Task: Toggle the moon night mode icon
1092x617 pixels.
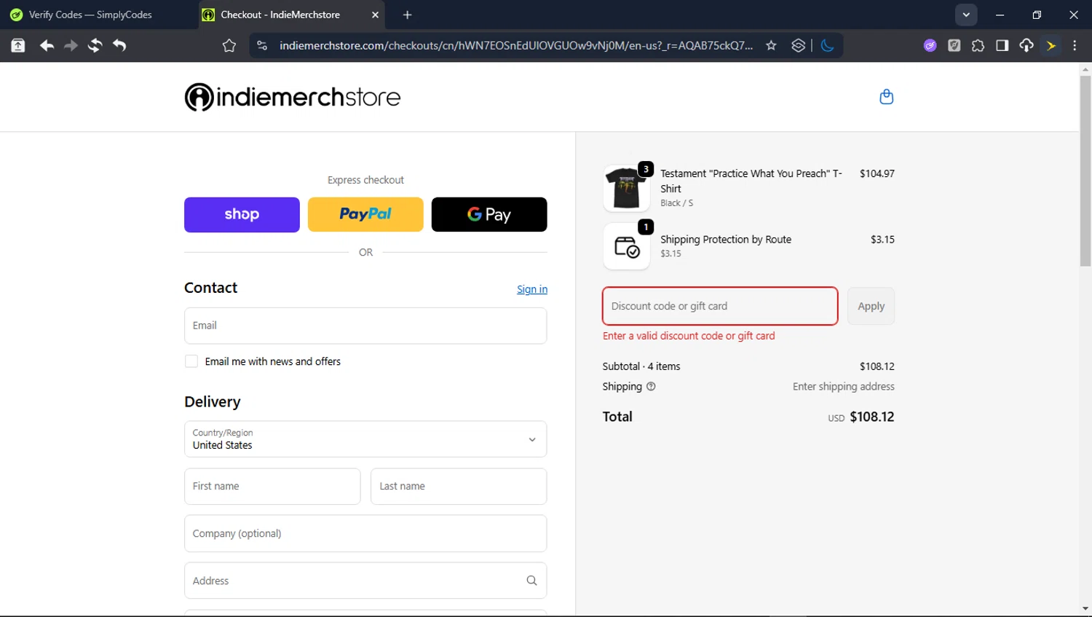Action: [x=828, y=45]
